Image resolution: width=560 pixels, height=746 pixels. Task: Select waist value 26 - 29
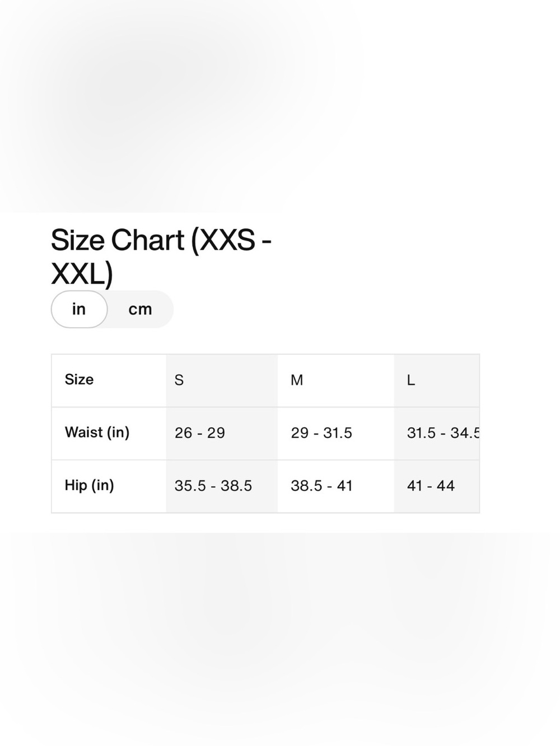(x=222, y=433)
